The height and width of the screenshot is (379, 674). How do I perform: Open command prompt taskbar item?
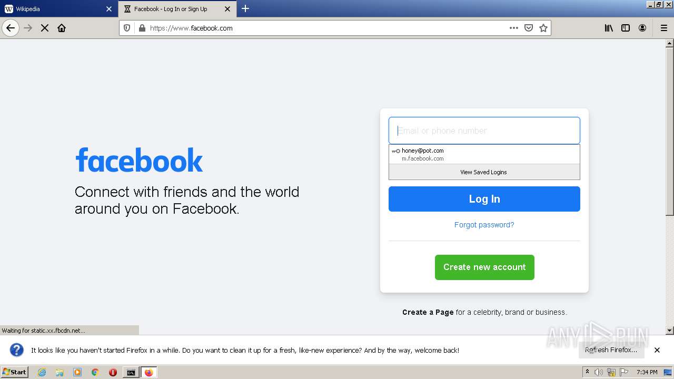point(131,372)
